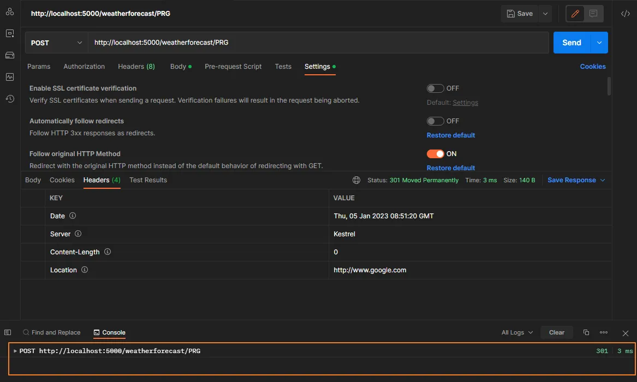Open the Mock Servers sidebar icon
Image resolution: width=637 pixels, height=382 pixels.
[x=9, y=55]
